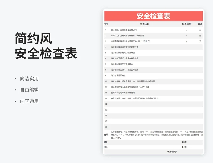The width and height of the screenshot is (213, 163).
Task: Click the 备注 column header
Action: tap(200, 24)
